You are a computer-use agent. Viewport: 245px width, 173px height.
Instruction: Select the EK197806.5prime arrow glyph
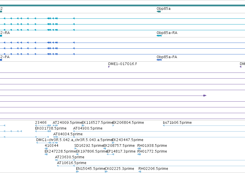77,154
